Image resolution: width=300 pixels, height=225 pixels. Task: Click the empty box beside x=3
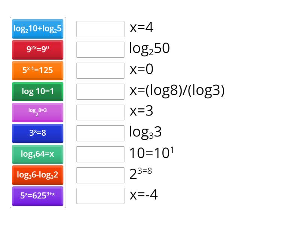pyautogui.click(x=100, y=112)
